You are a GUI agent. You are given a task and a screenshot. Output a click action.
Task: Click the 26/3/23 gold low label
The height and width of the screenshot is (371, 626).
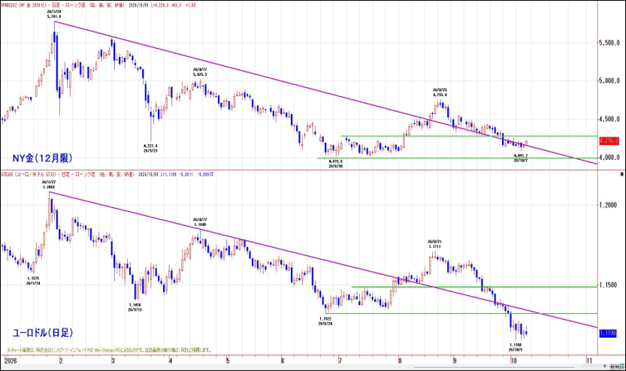(x=150, y=151)
